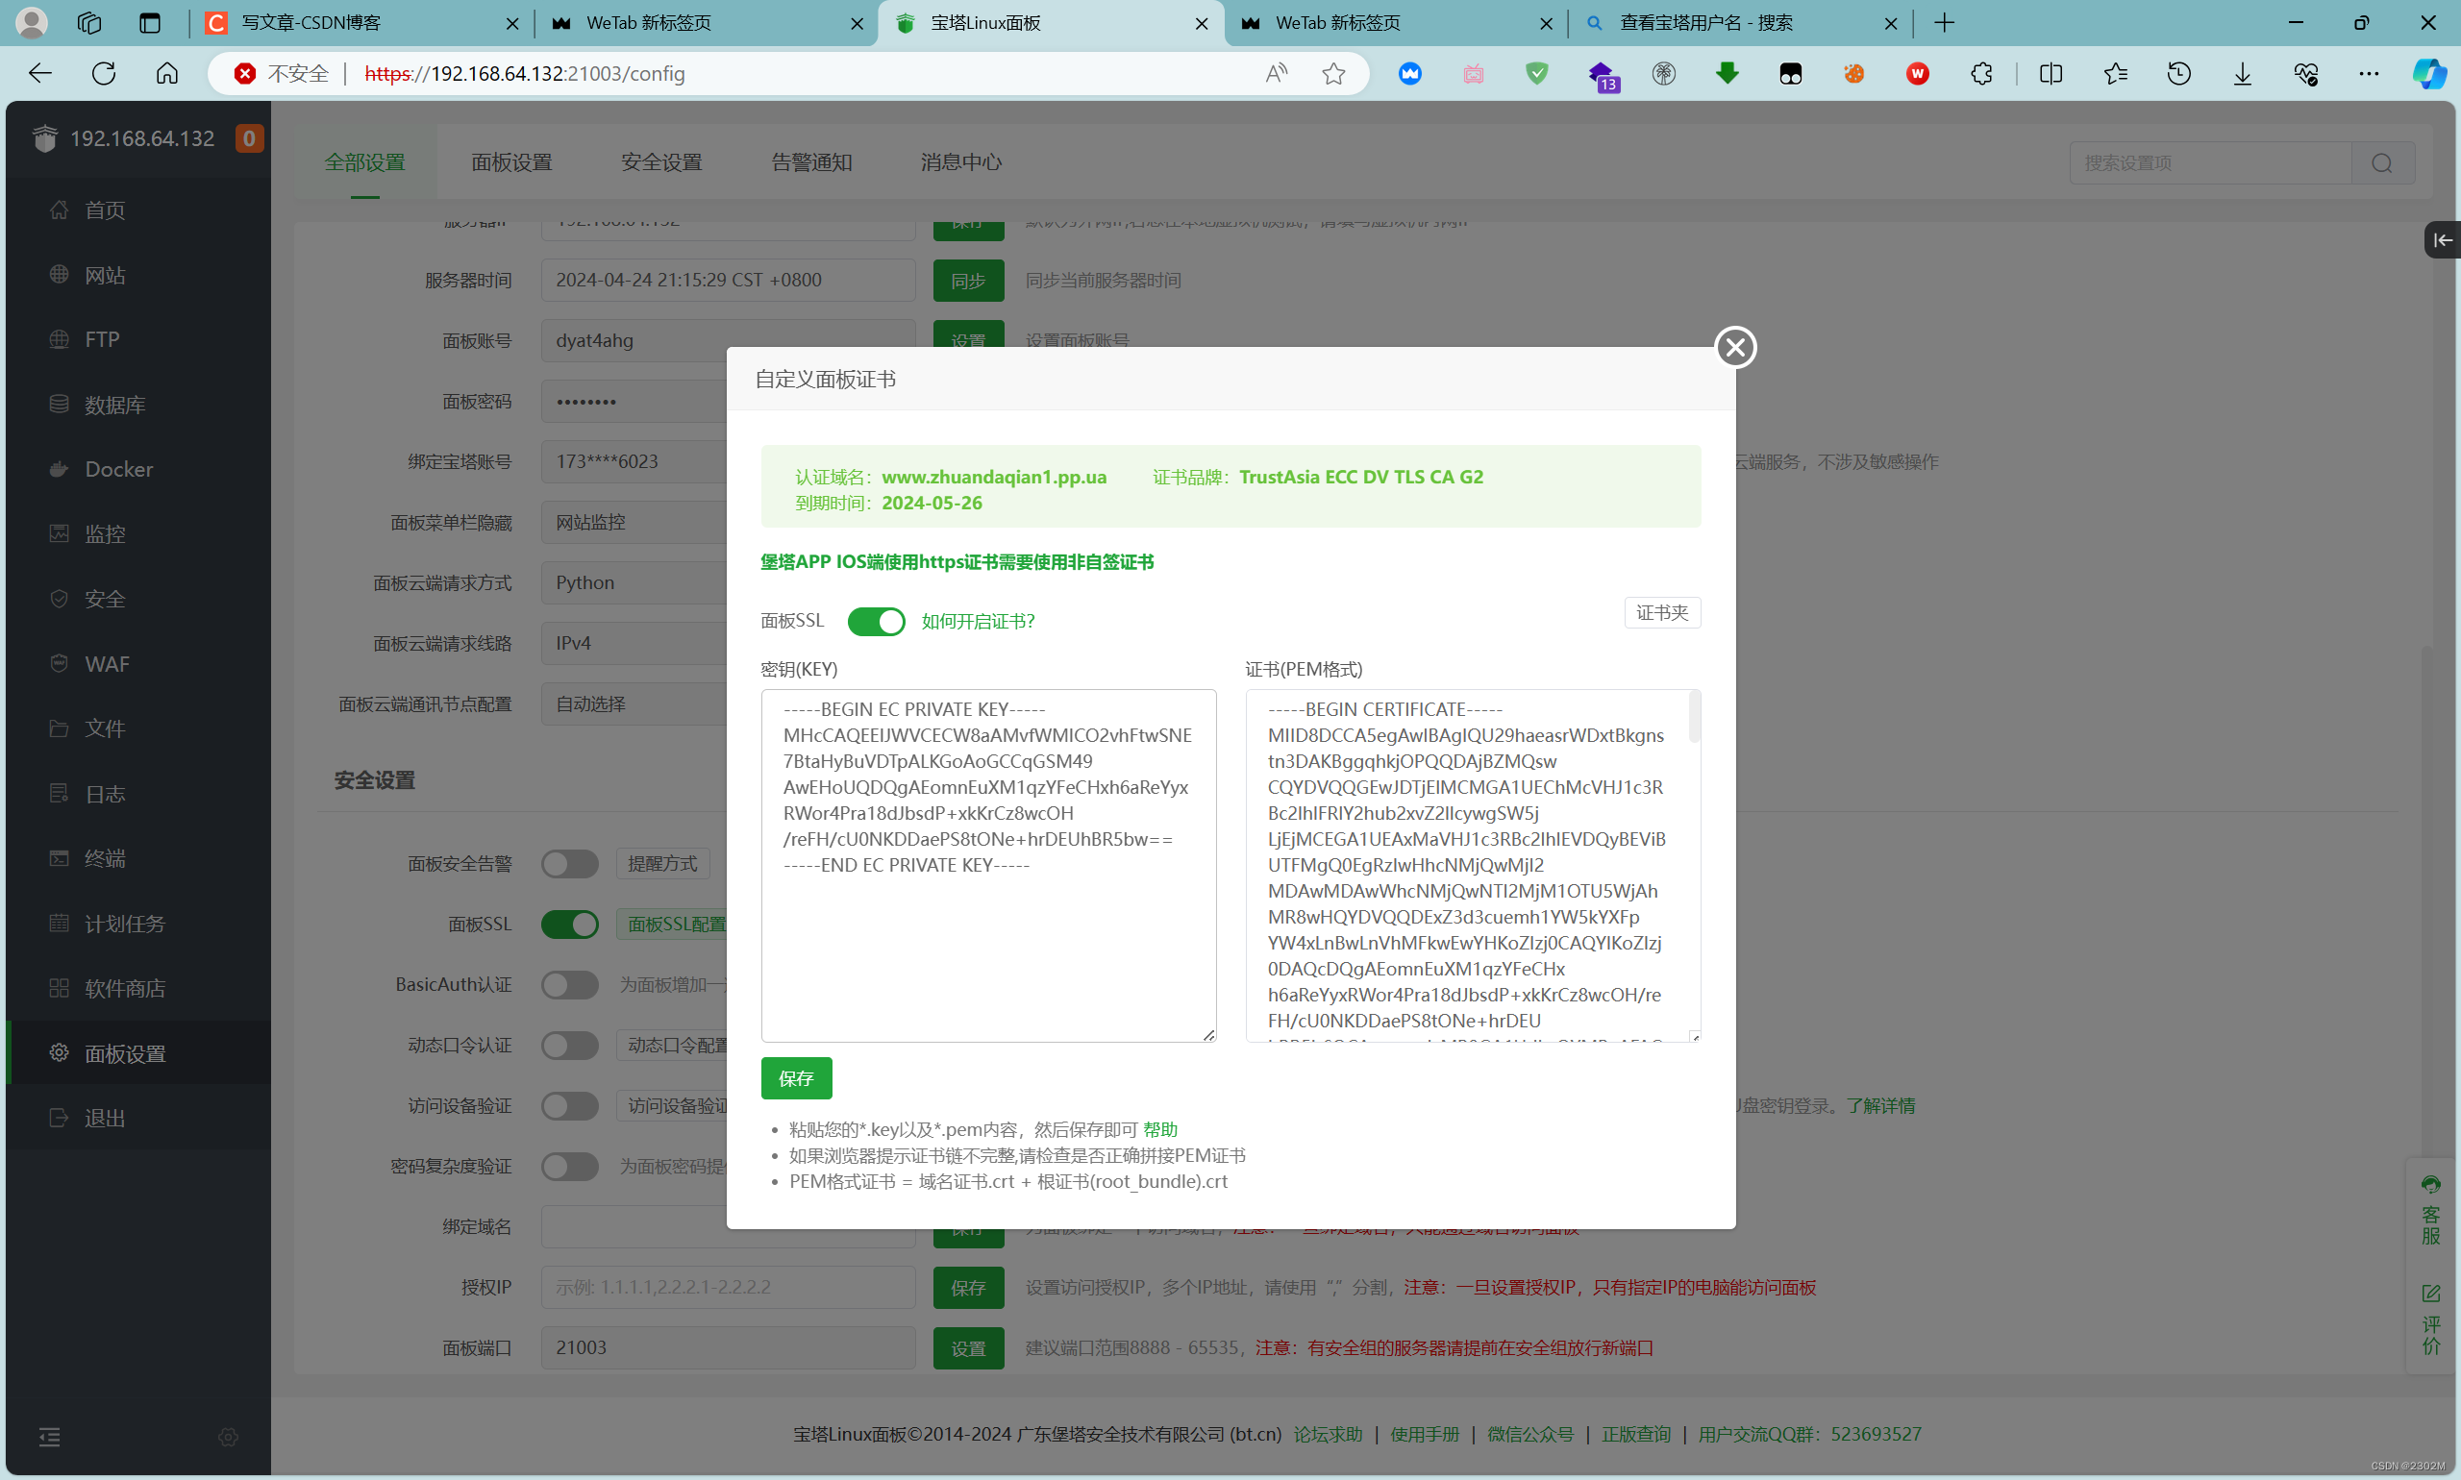
Task: Open the 终端 terminal menu item
Action: click(104, 858)
